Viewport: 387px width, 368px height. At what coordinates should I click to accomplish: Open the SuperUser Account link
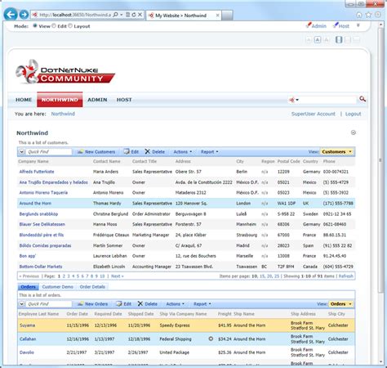(313, 114)
